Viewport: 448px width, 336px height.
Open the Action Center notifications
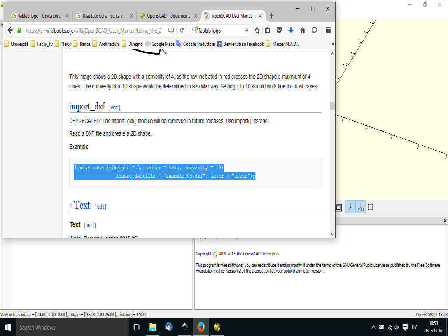pyautogui.click(x=405, y=327)
